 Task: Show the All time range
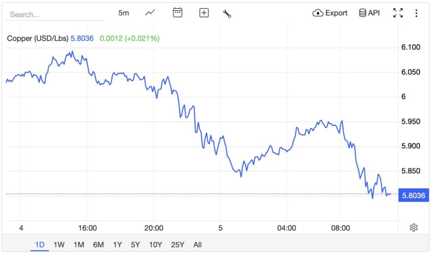tap(197, 244)
